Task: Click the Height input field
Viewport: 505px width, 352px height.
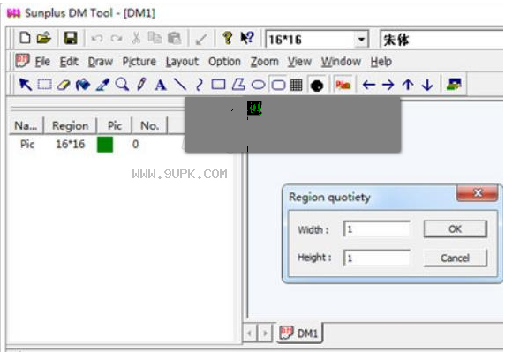Action: pyautogui.click(x=376, y=258)
